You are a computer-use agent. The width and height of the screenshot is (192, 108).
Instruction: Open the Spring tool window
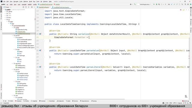coord(94,101)
